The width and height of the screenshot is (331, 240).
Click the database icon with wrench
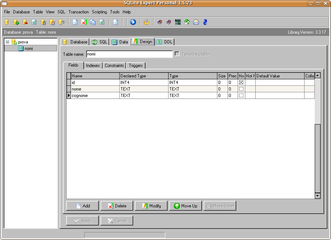click(61, 22)
